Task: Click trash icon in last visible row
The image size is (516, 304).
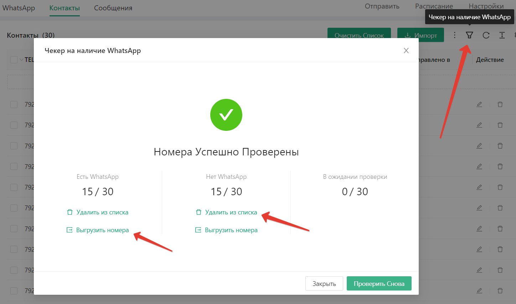Action: pyautogui.click(x=500, y=290)
